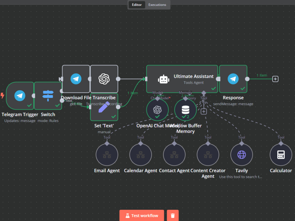
Task: Click the trash delete button
Action: point(173,215)
